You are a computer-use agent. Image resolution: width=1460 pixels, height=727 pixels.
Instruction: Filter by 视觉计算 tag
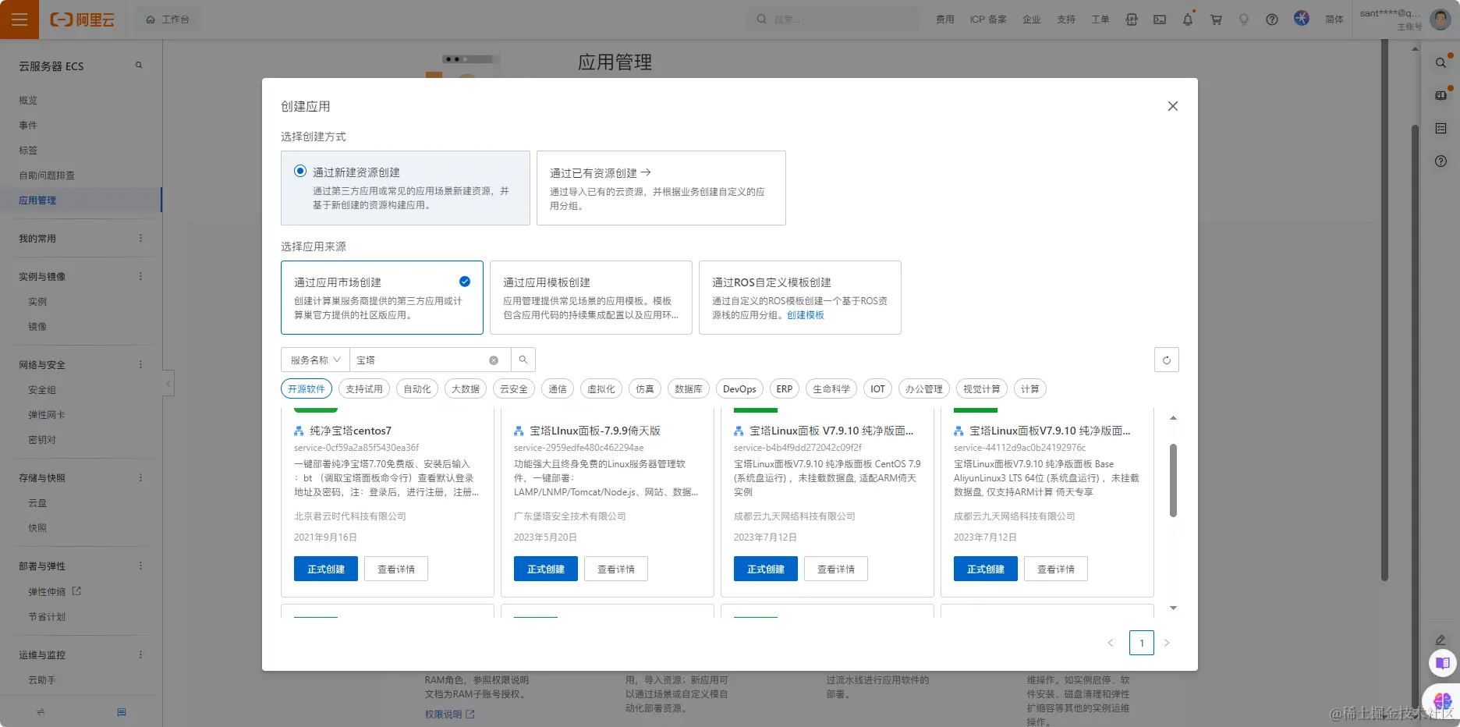click(982, 388)
